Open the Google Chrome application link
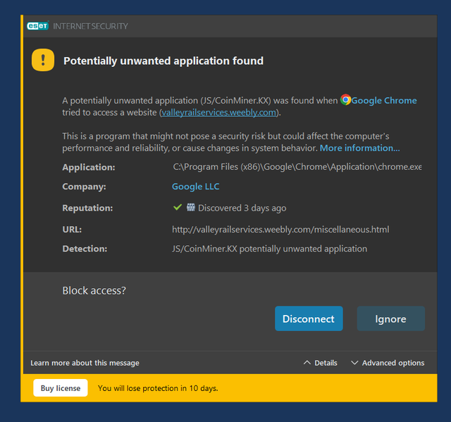 383,100
